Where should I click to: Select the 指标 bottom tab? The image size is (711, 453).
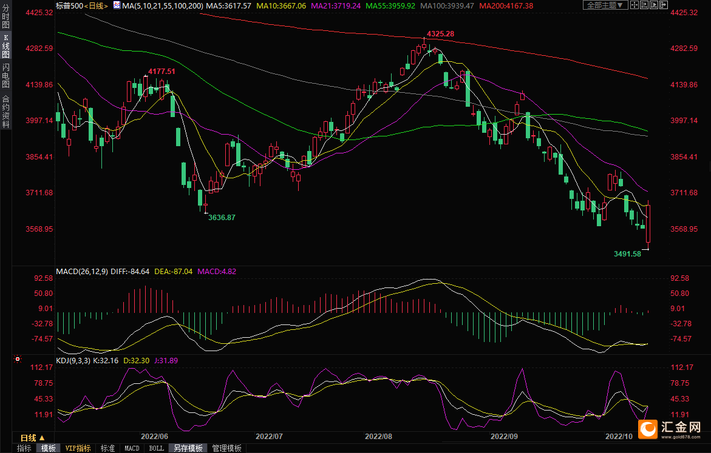click(x=24, y=448)
